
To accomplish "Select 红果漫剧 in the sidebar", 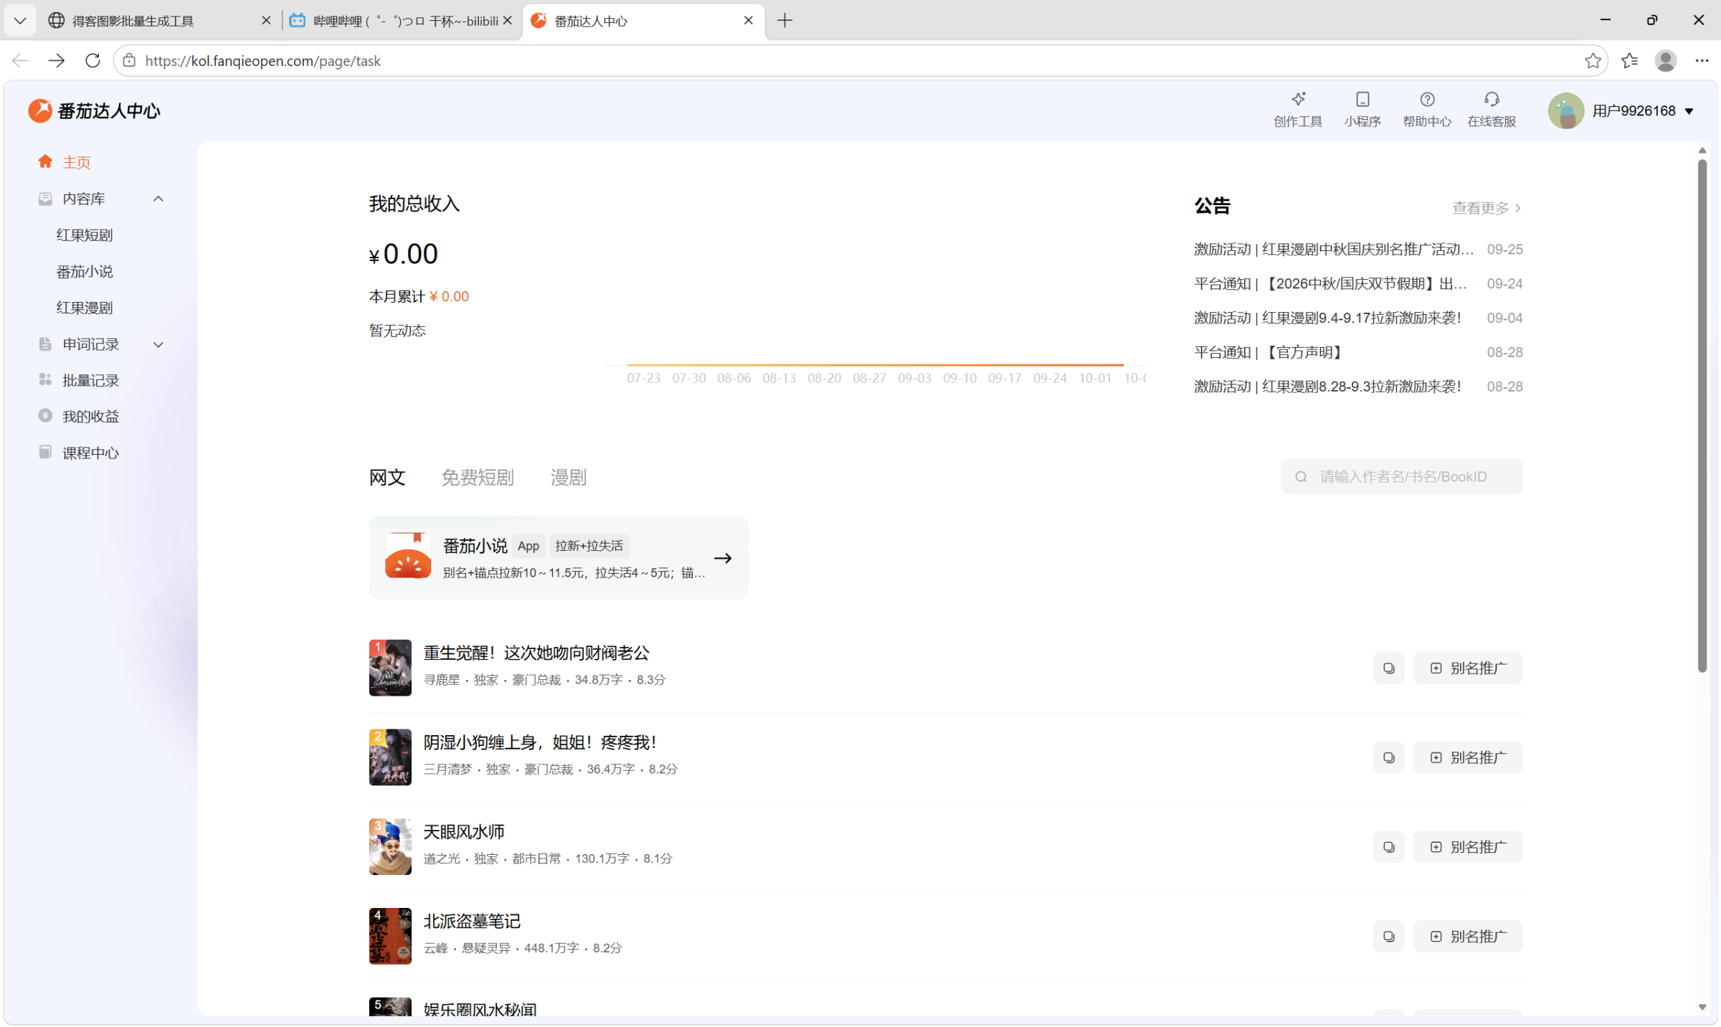I will (84, 308).
